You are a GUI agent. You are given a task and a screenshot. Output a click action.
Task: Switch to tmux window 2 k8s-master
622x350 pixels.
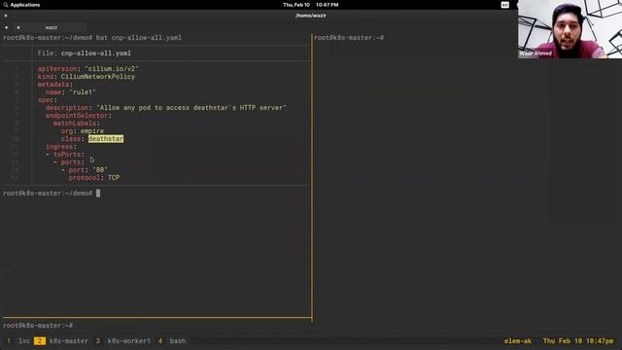pos(61,341)
